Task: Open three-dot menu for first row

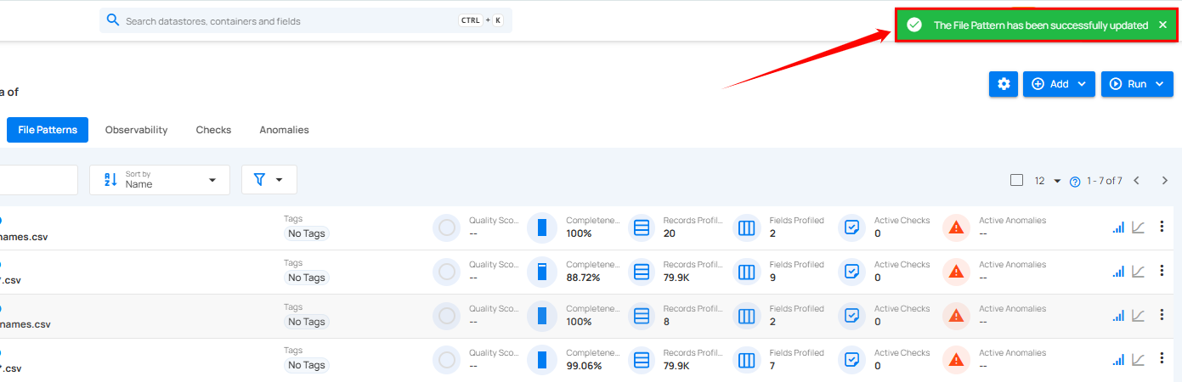Action: pos(1162,228)
